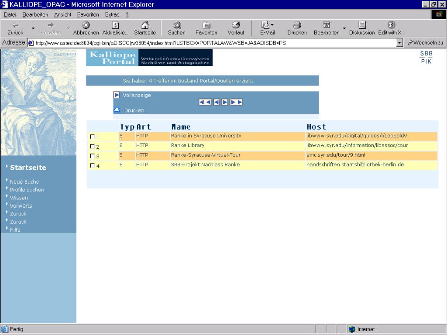Select checkbox for SBB-Projekt Nachlass Ranke row

pos(92,166)
